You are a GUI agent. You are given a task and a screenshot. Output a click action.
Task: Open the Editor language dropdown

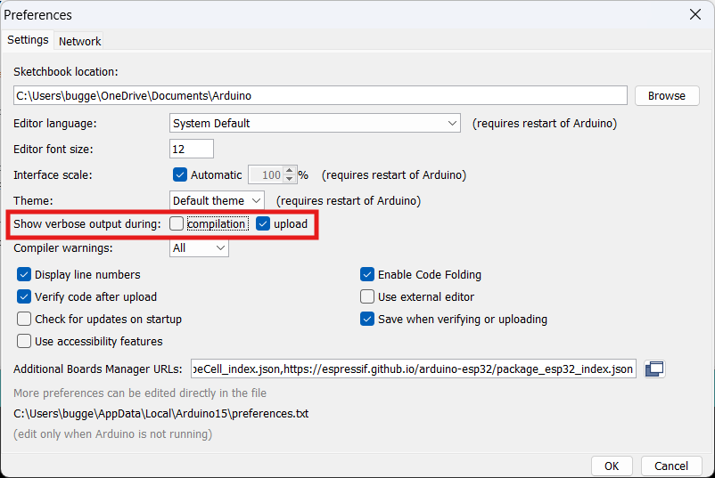315,123
